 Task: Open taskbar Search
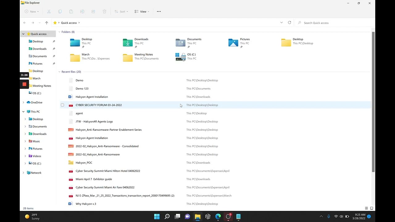coord(167,216)
